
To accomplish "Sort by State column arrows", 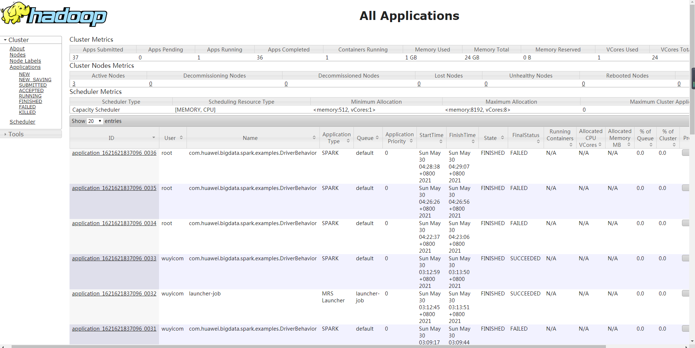I will (x=502, y=138).
